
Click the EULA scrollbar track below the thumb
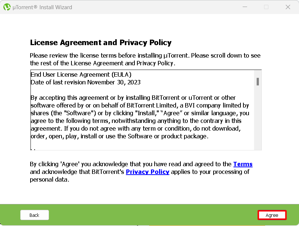pyautogui.click(x=258, y=118)
